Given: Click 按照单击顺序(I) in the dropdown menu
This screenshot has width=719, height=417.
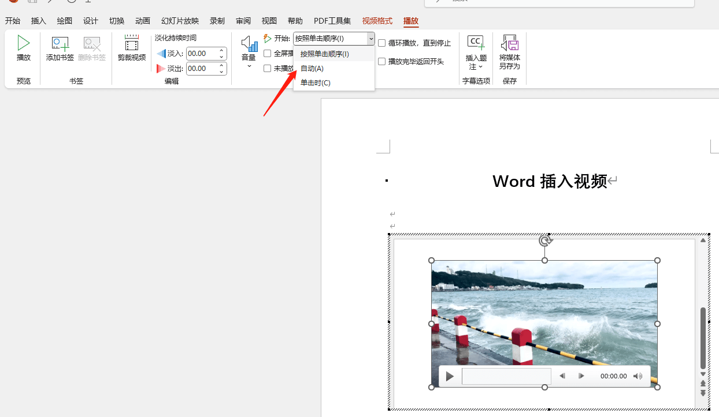Looking at the screenshot, I should (x=325, y=53).
